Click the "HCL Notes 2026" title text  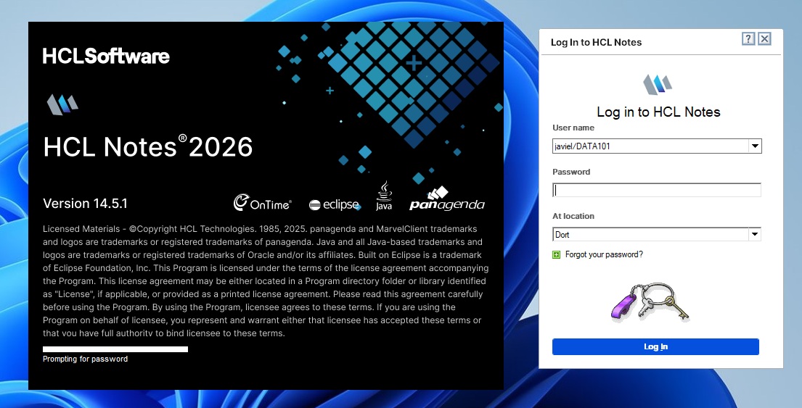tap(148, 147)
